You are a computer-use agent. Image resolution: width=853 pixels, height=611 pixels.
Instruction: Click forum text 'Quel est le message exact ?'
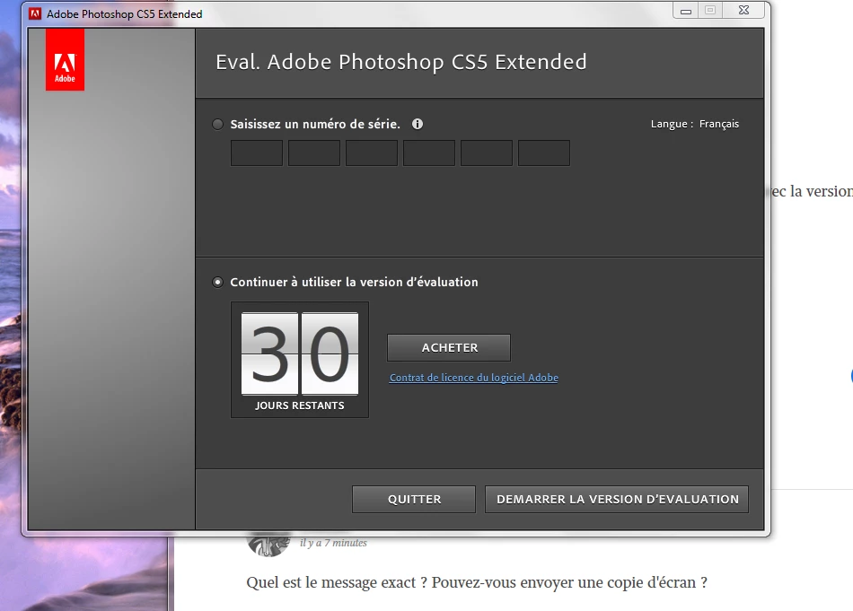pos(336,582)
